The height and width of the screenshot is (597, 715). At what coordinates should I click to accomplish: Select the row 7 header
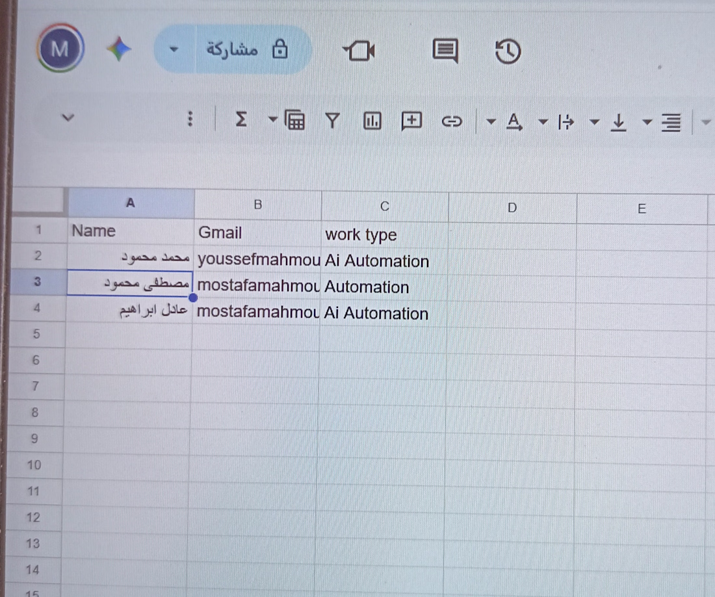(36, 387)
